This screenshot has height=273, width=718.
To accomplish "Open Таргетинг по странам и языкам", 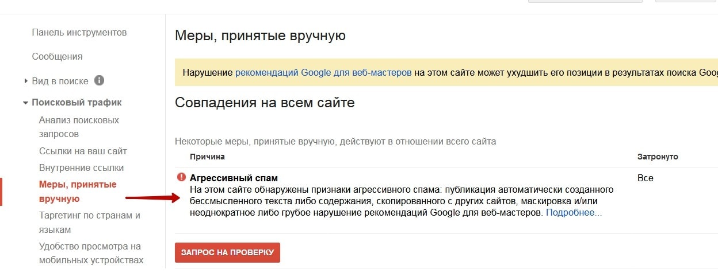I will 89,223.
